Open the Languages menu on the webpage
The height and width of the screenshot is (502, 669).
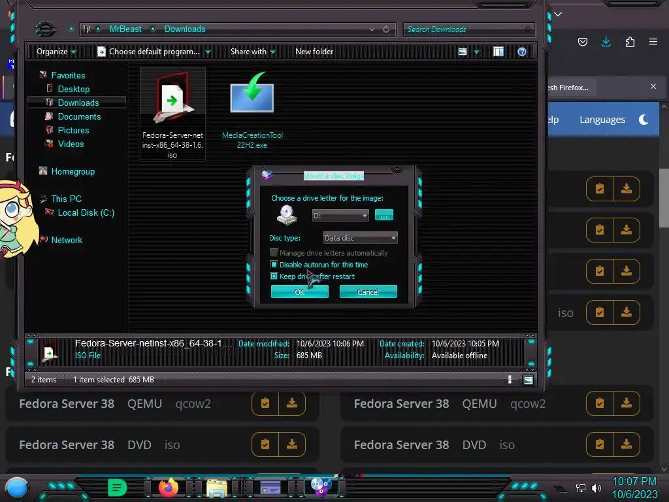click(602, 120)
